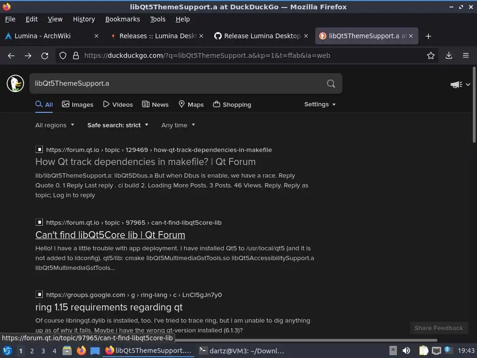Switch to workspace 1
This screenshot has width=477, height=358.
pyautogui.click(x=20, y=351)
